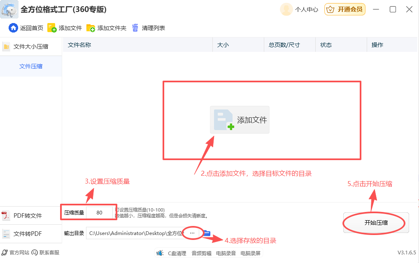Click the 添加文件 toolbar icon
Screen dimensions: 419x263
pos(51,28)
